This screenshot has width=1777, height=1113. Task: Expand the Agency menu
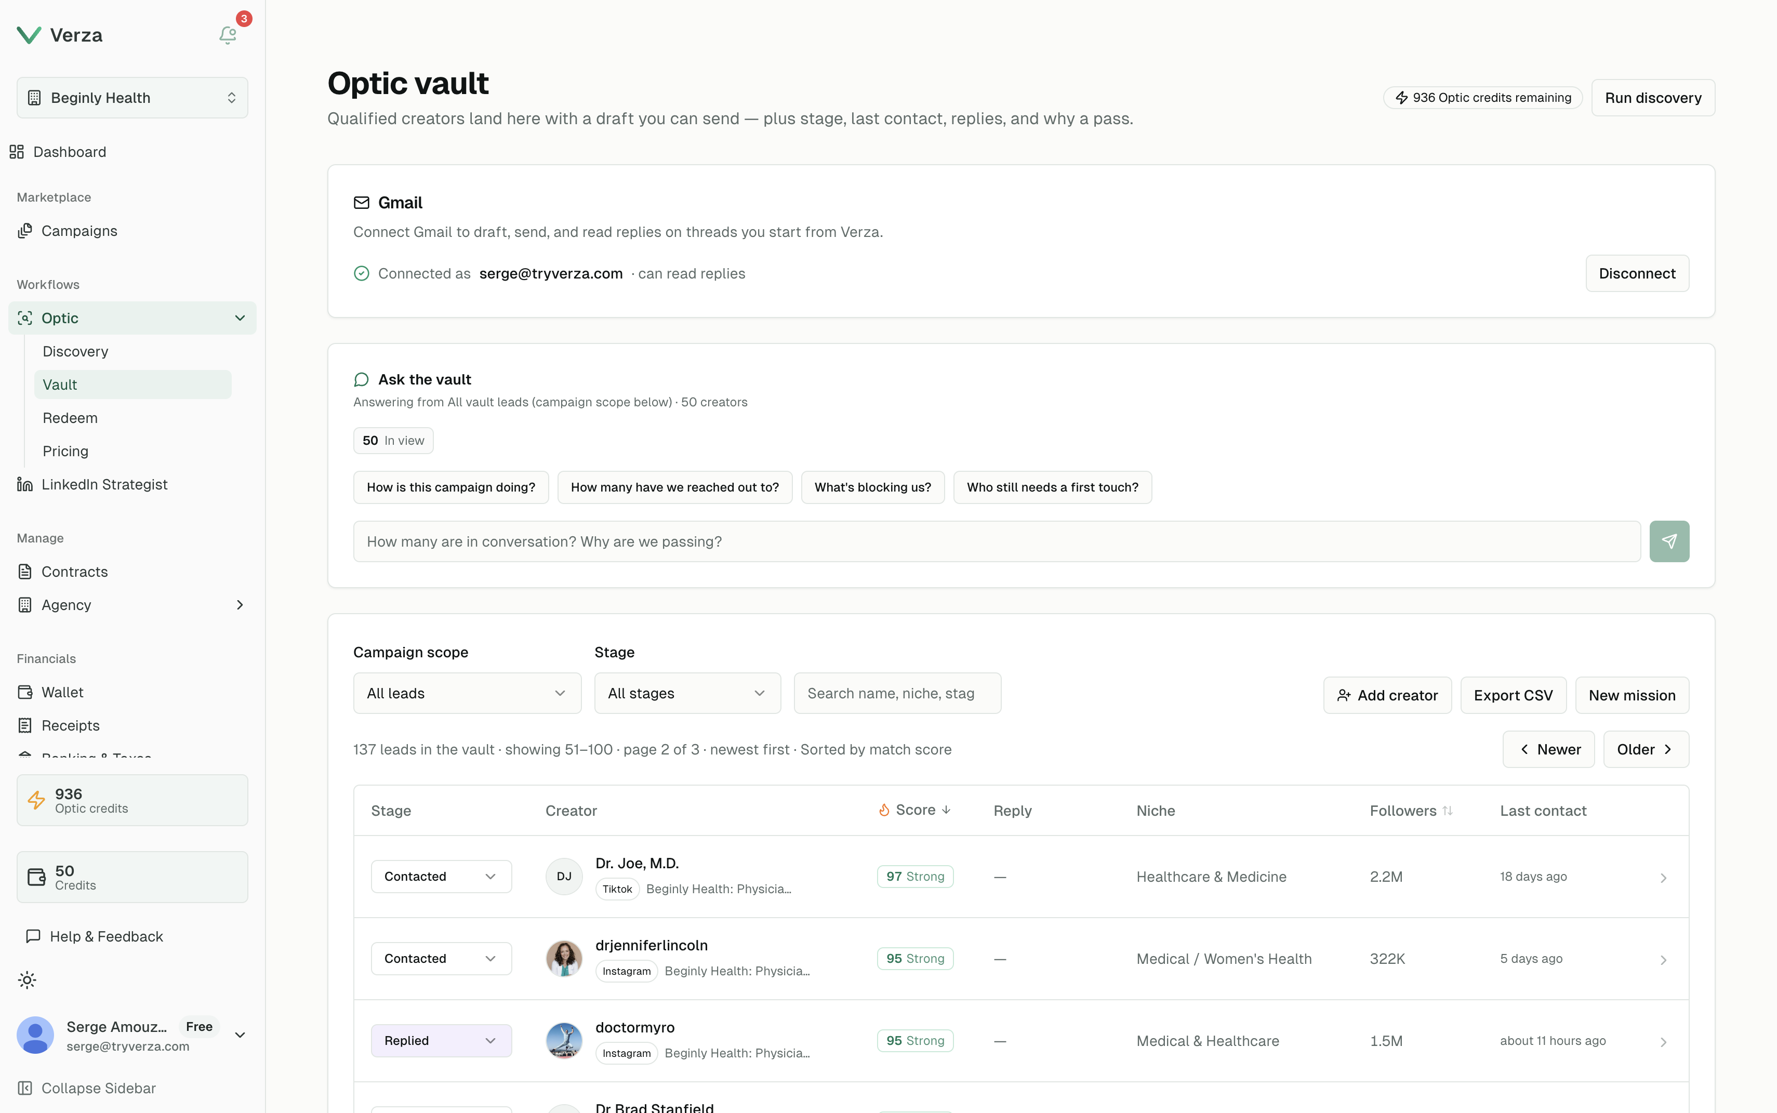pyautogui.click(x=132, y=605)
